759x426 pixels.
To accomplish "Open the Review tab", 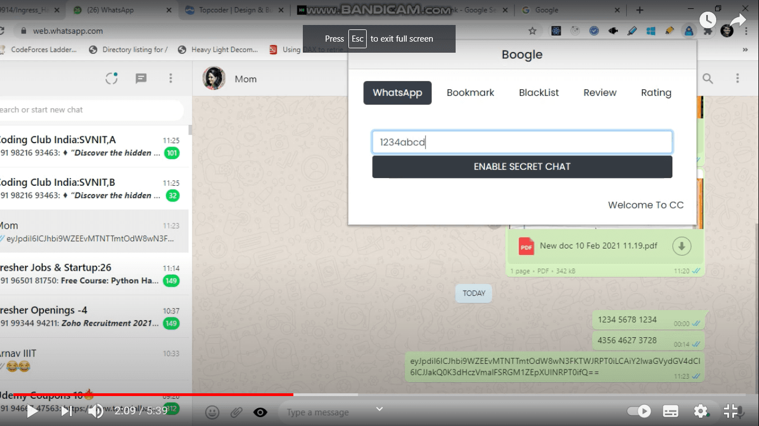I will [x=600, y=93].
